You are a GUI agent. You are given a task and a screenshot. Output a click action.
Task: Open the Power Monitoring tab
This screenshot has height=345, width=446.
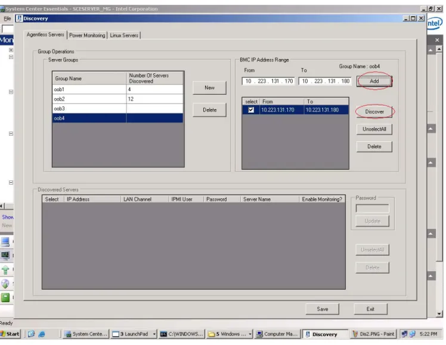click(x=87, y=35)
